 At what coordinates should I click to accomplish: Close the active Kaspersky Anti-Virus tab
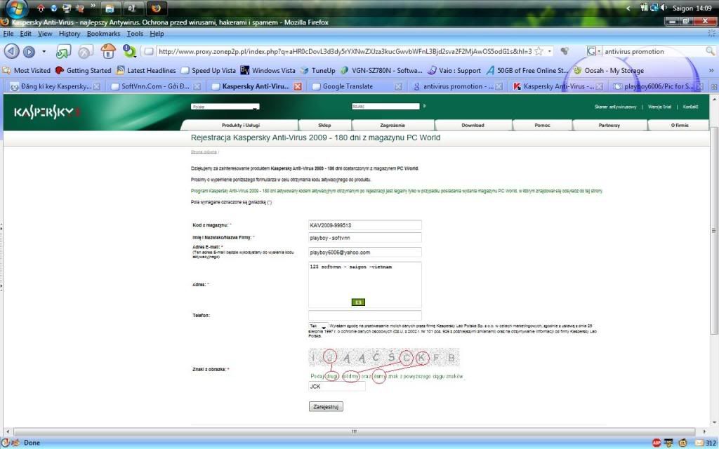pos(298,86)
